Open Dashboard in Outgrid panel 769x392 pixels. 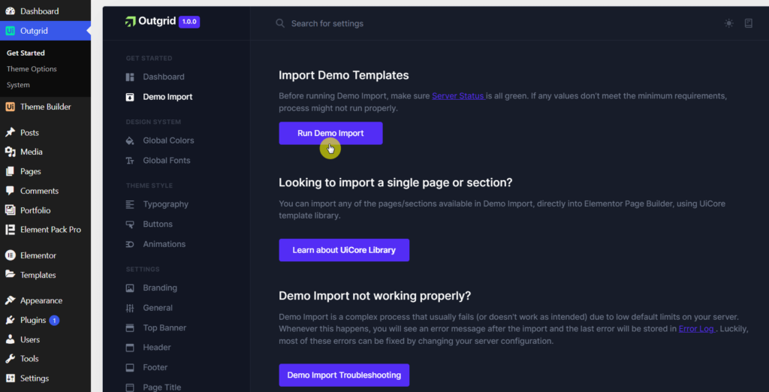tap(164, 77)
